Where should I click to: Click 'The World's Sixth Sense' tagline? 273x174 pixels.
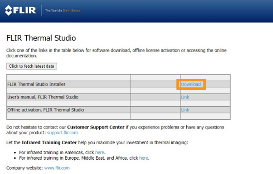tap(63, 11)
